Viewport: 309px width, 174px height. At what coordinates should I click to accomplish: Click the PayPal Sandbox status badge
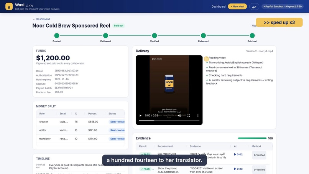[283, 7]
